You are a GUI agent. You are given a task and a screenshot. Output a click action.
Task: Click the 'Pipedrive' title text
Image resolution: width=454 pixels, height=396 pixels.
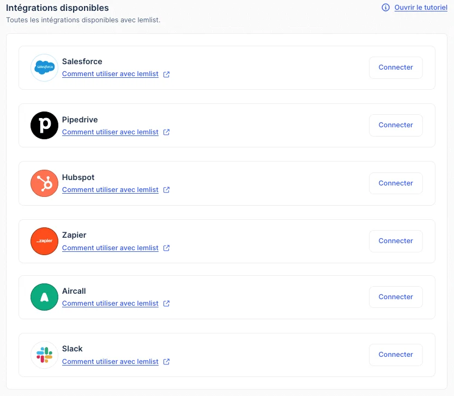(x=80, y=120)
